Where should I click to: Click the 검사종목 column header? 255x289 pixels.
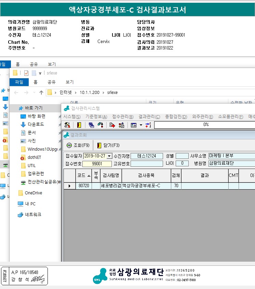[146, 176]
